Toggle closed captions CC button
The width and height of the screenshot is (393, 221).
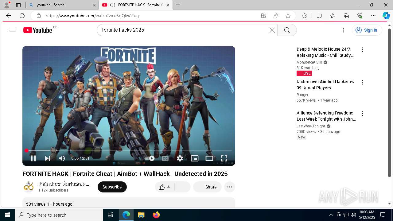click(x=165, y=158)
